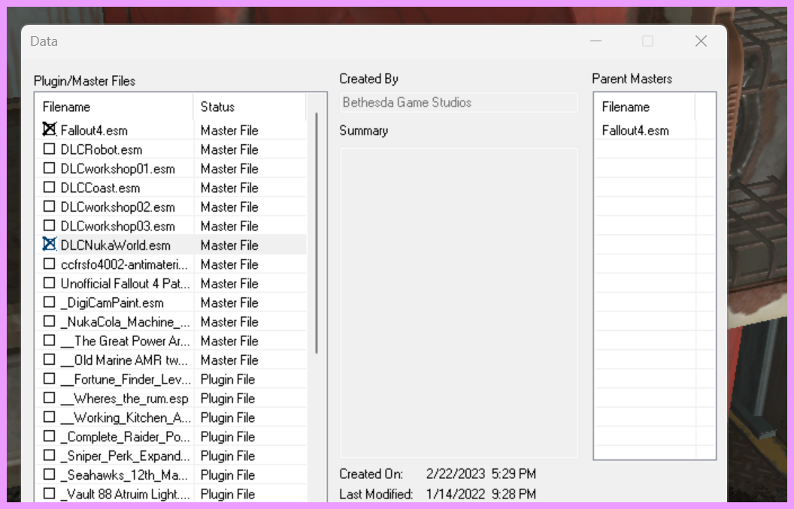794x509 pixels.
Task: Check the _NukaCola_Machine checkbox
Action: click(49, 321)
